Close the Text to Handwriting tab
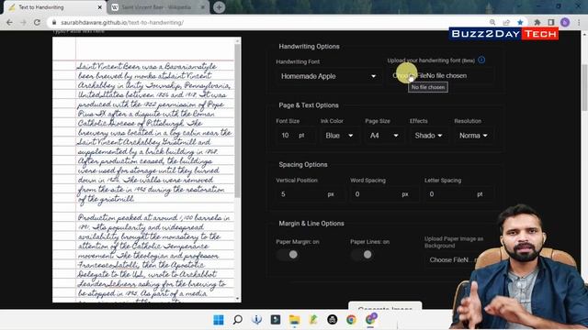Screen dimensions: 588x330 [x=100, y=7]
